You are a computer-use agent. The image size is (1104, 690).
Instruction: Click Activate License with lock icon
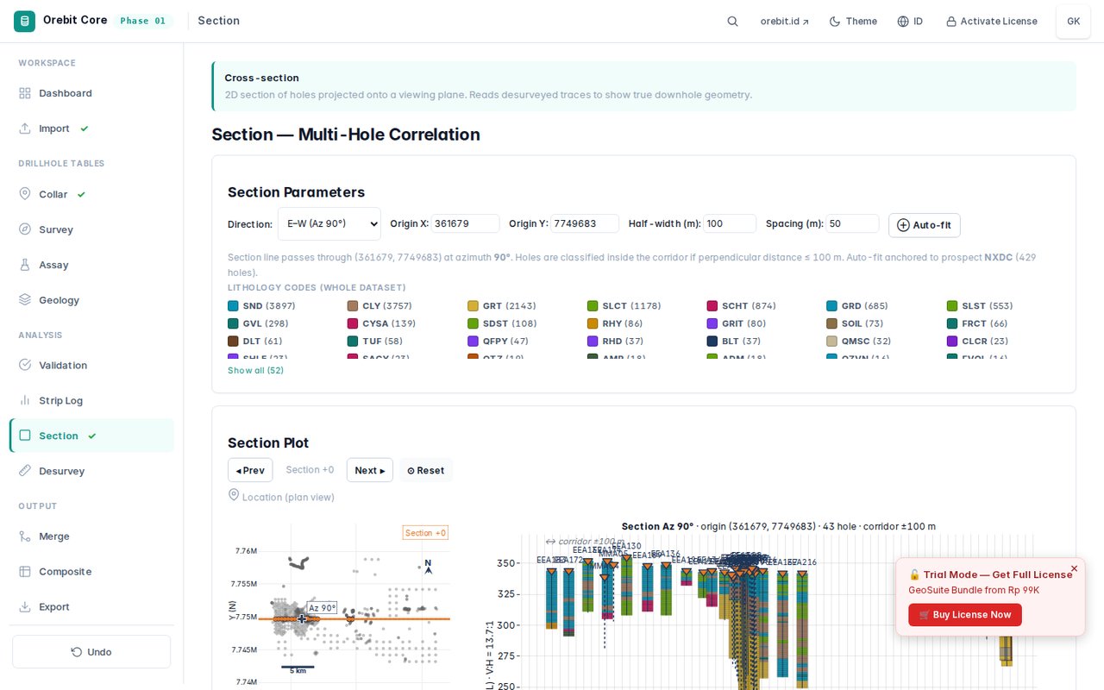pyautogui.click(x=992, y=22)
